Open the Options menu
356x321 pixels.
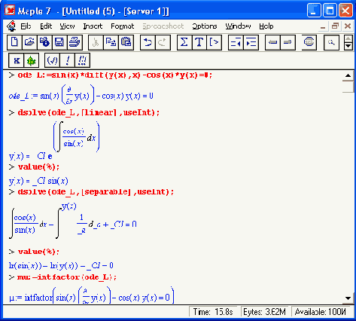point(205,26)
